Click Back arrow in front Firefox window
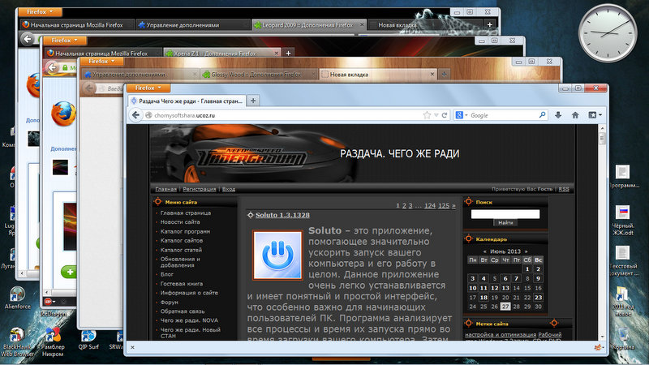The image size is (649, 365). click(135, 115)
